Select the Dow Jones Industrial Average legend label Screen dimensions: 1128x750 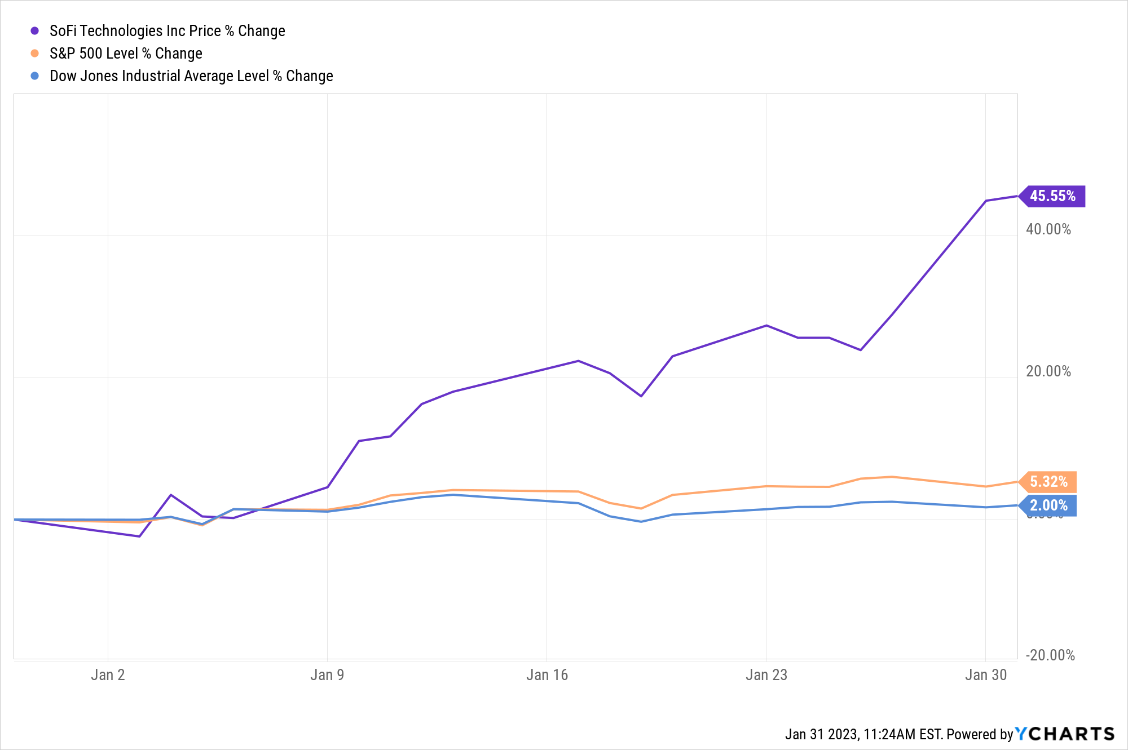[191, 76]
